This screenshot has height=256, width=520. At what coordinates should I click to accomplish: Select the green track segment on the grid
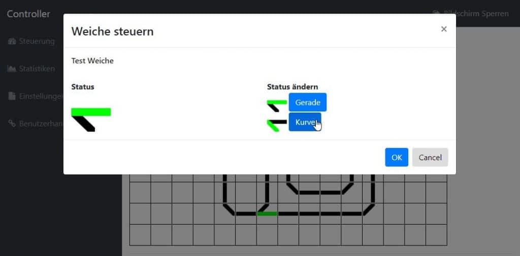pos(267,213)
